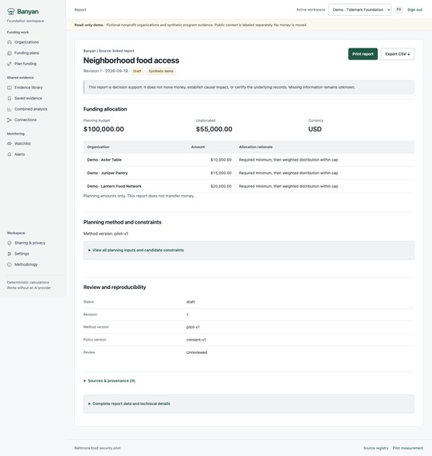Click the Alerts bell icon
Viewport: 432px width, 456px height.
click(10, 154)
